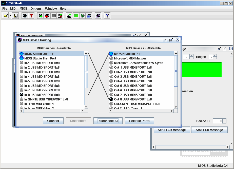Iconify the MIDI Device Routing internal window
234x169 pixels.
(x=166, y=40)
